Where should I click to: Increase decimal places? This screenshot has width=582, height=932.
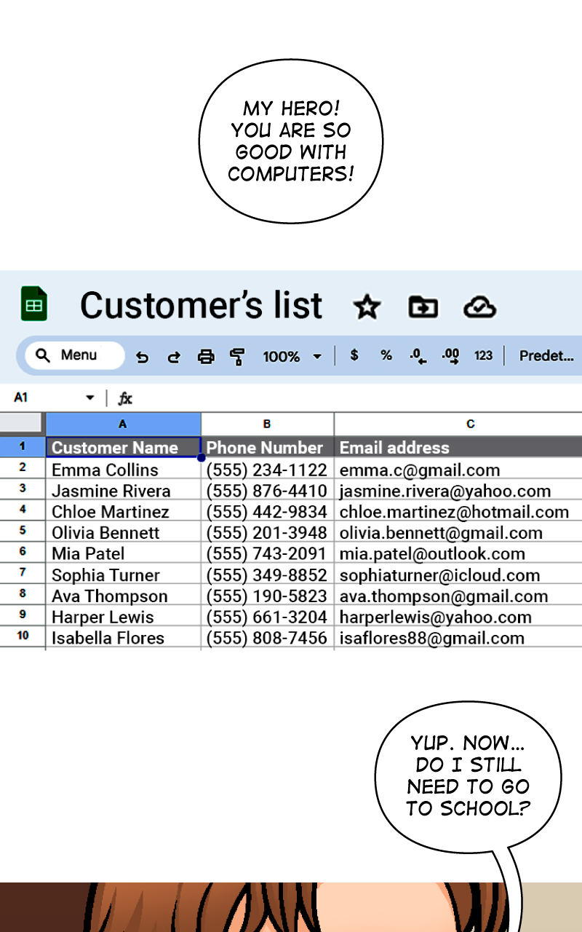(x=451, y=356)
